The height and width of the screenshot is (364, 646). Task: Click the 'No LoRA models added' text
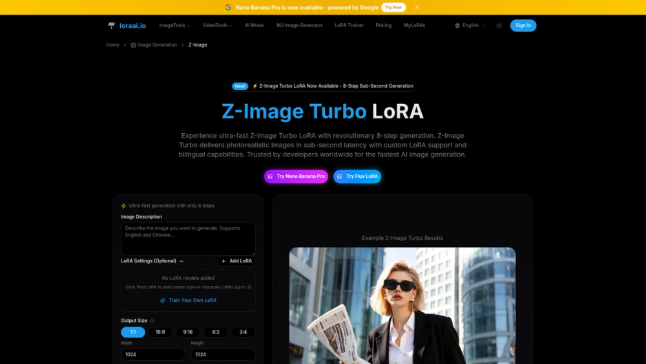click(x=188, y=278)
